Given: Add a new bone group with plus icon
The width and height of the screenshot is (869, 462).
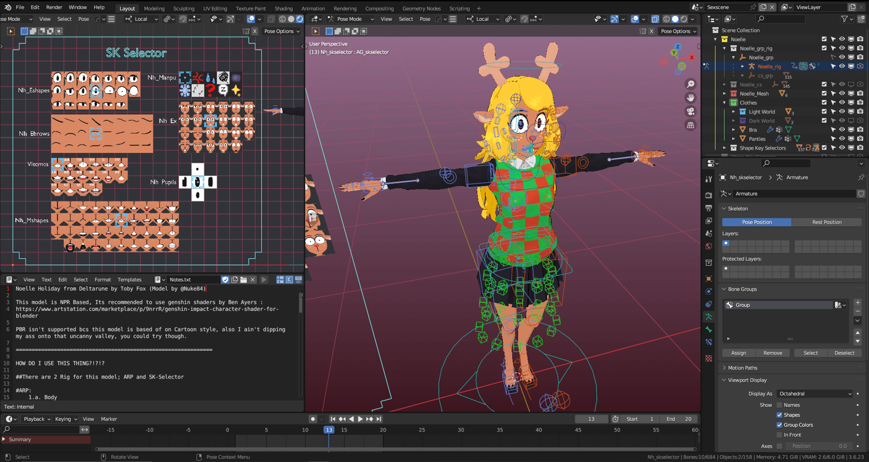Looking at the screenshot, I should [857, 303].
